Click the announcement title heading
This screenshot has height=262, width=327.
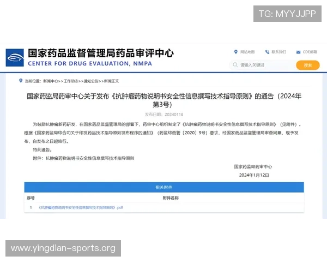[164, 100]
